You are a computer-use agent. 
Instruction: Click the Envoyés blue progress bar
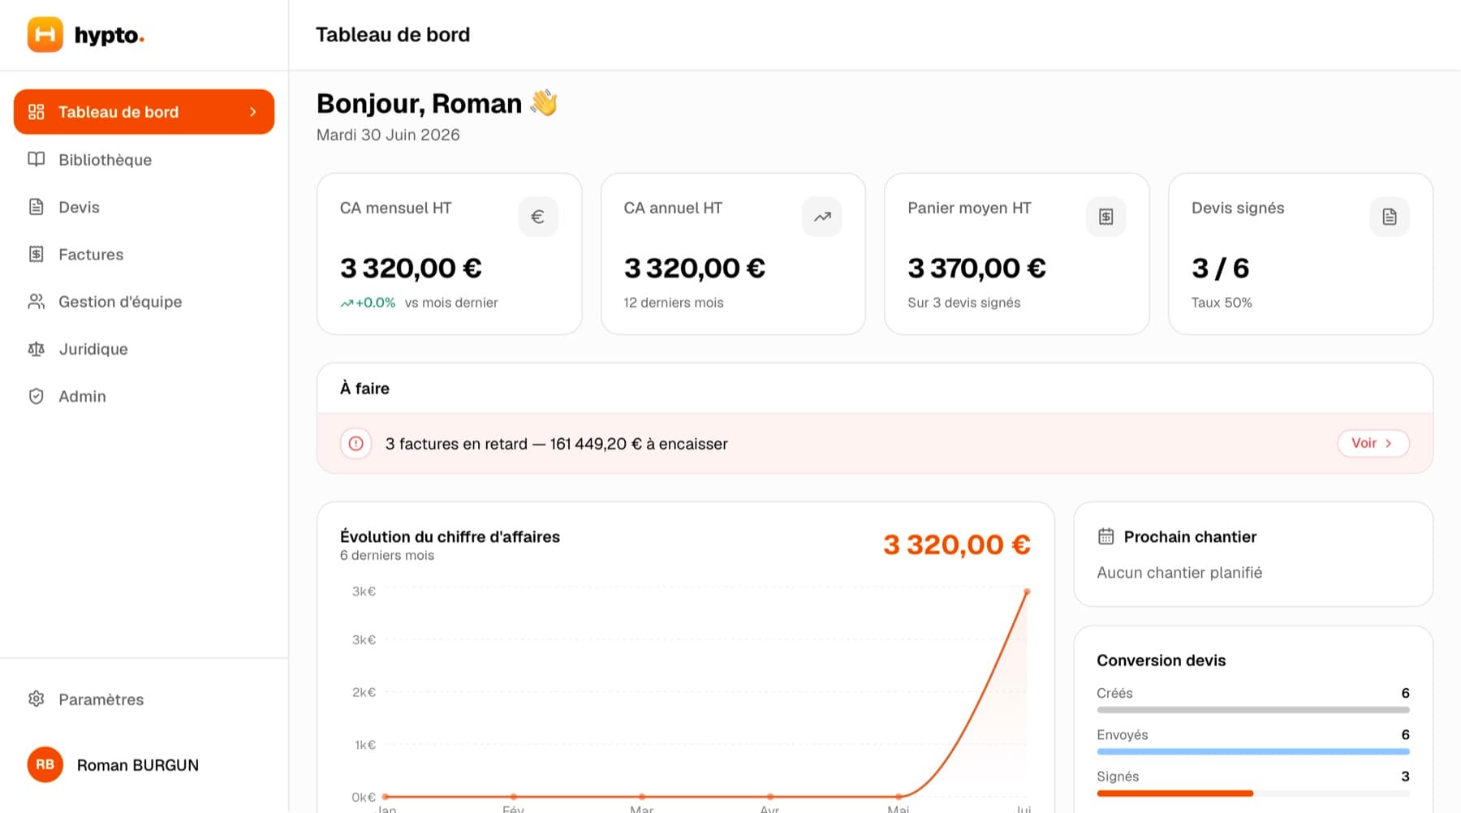point(1253,751)
